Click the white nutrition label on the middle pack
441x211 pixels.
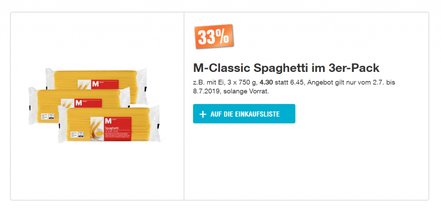coord(47,116)
